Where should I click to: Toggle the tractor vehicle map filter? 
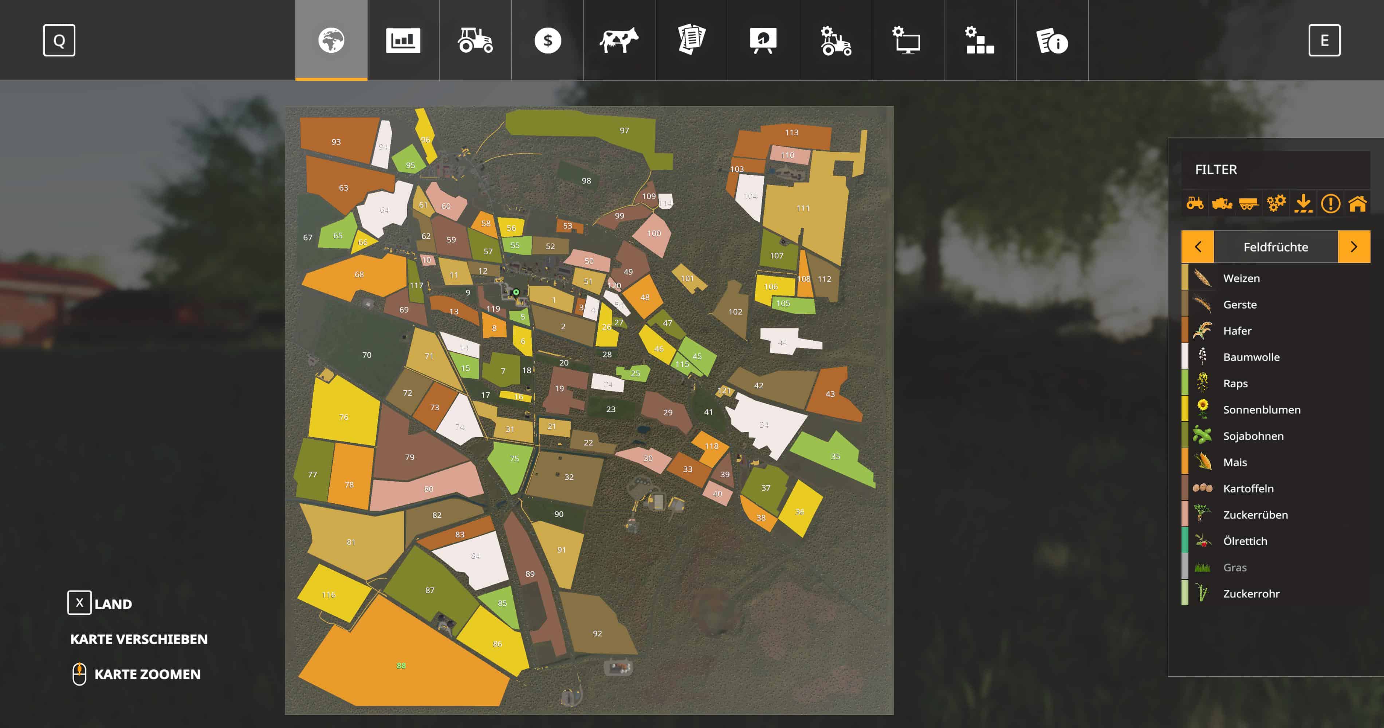point(1195,203)
